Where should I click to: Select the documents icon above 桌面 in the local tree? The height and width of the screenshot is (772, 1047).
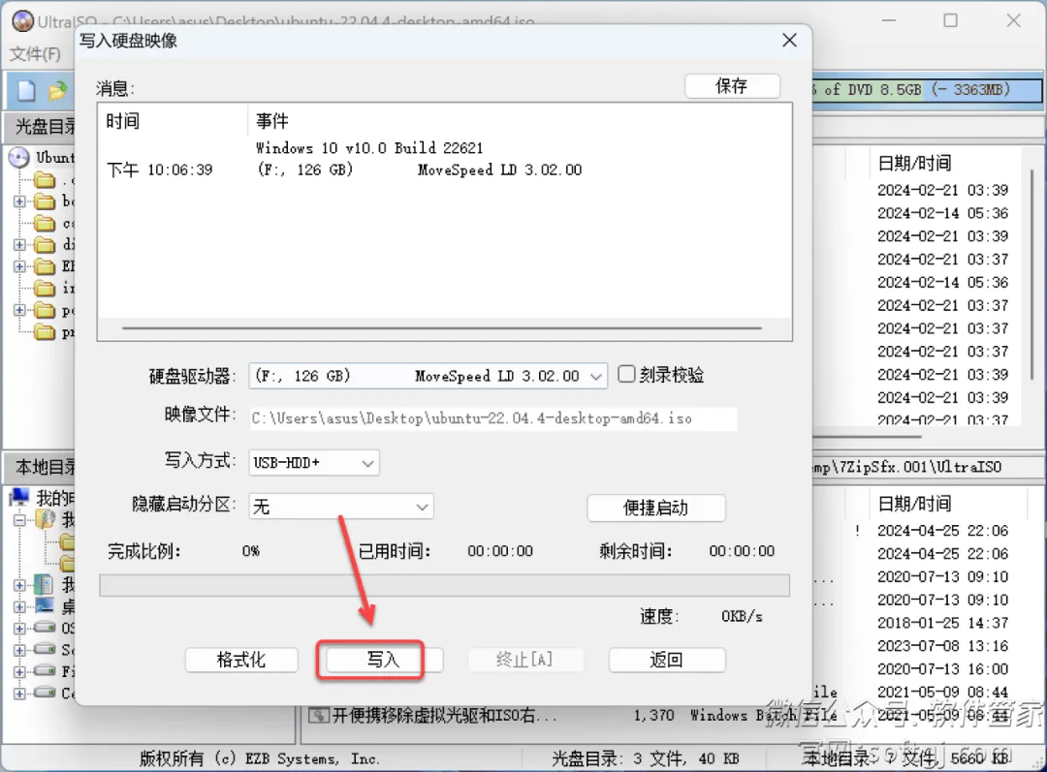click(x=44, y=584)
